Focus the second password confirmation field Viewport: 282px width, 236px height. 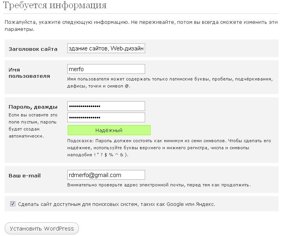click(x=106, y=118)
